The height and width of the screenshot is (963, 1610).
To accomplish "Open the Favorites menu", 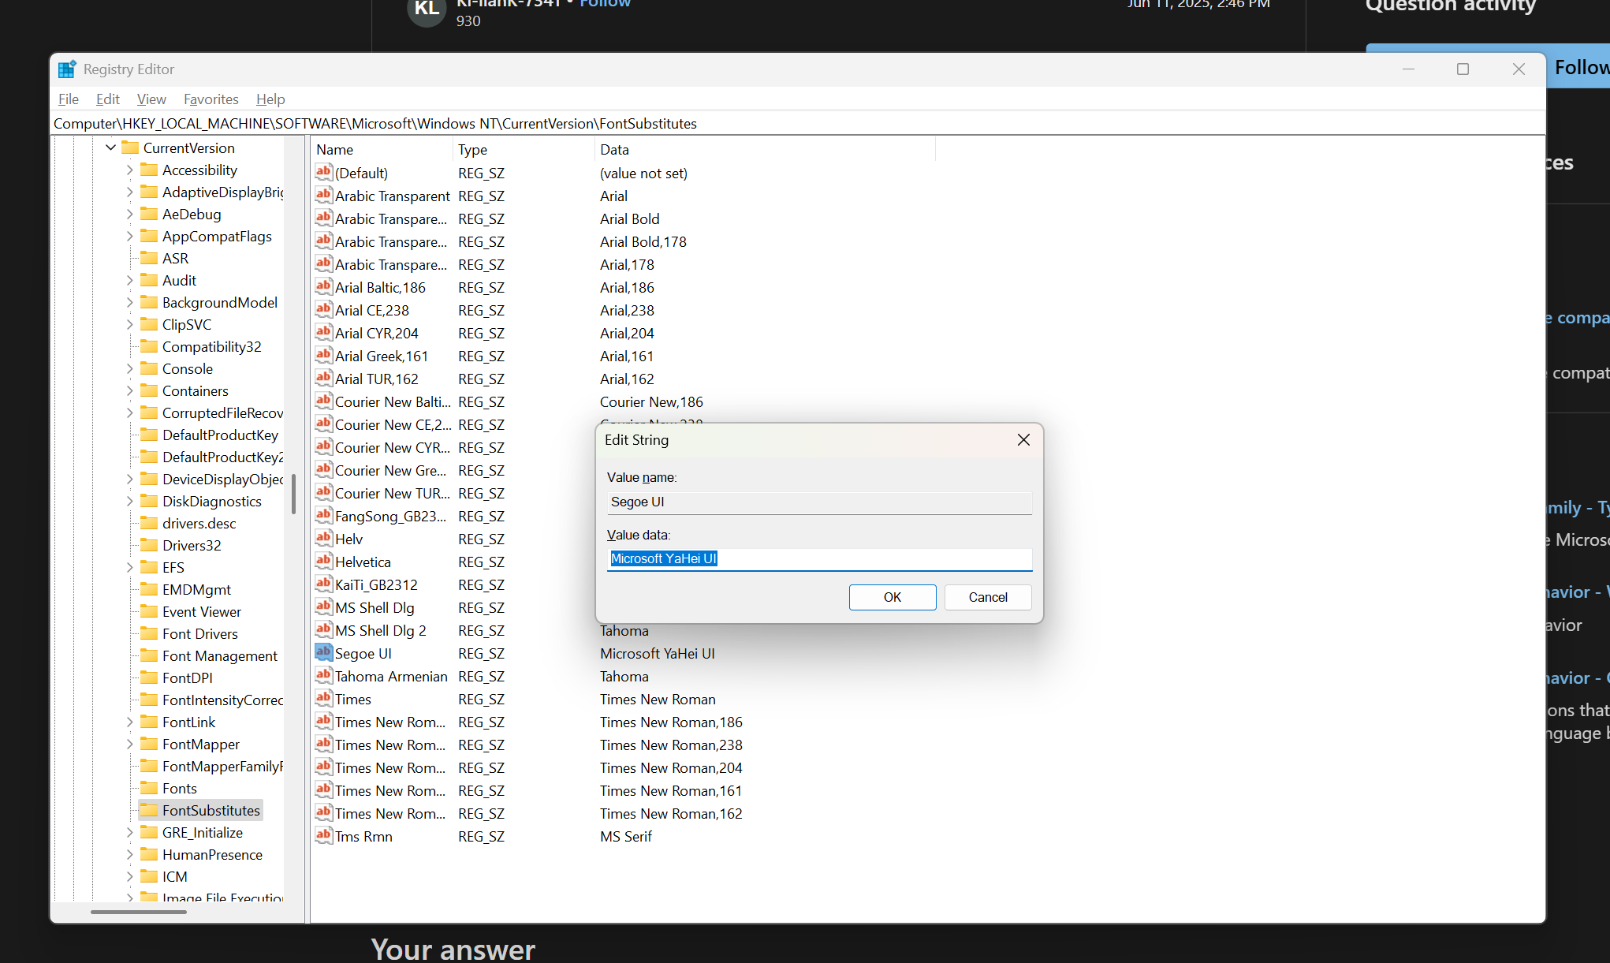I will pos(211,99).
